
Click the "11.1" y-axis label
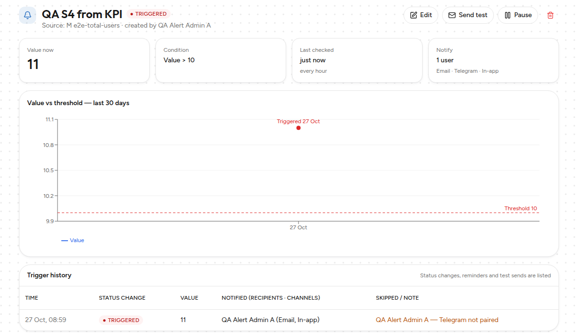pyautogui.click(x=49, y=119)
